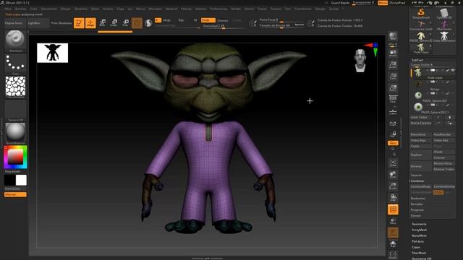Screen dimensions: 463x260
Task: Click the Renombrar button
Action: 421,135
